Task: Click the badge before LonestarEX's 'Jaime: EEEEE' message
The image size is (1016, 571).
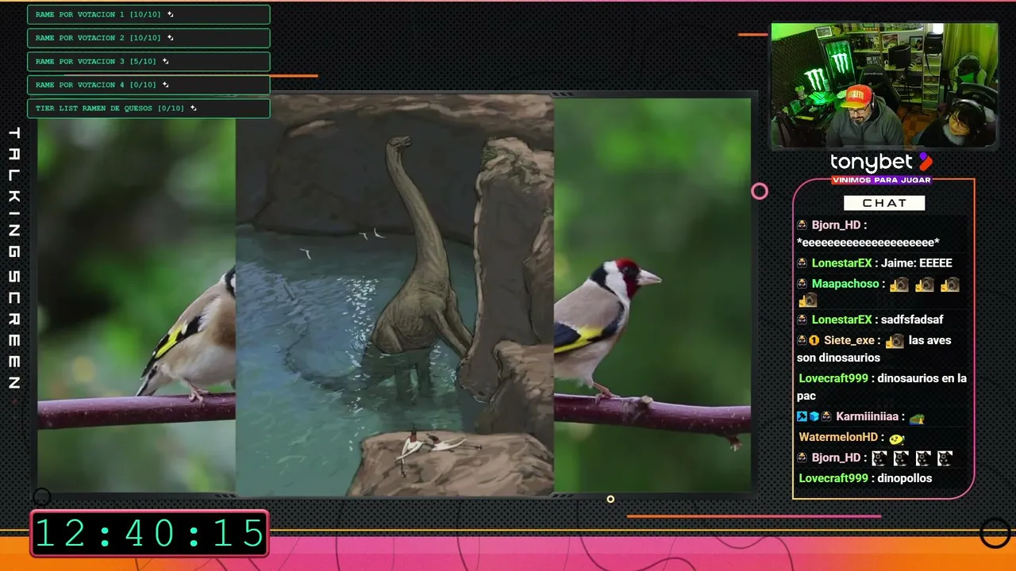Action: (802, 263)
